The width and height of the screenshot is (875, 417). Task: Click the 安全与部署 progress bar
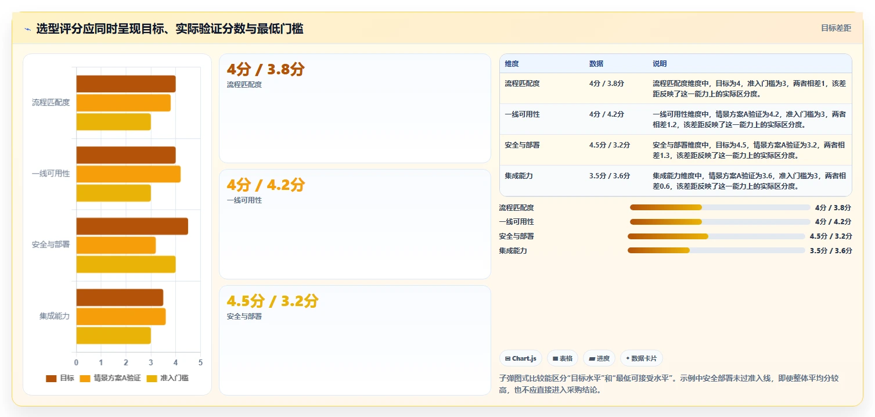(x=716, y=236)
